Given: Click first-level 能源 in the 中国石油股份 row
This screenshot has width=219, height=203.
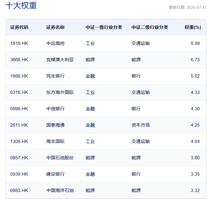Looking at the screenshot, I should click(x=90, y=158).
